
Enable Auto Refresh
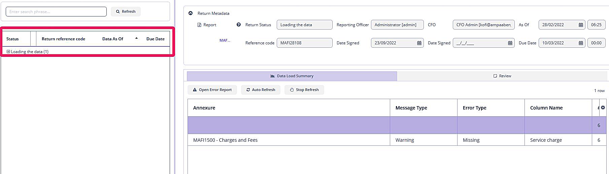click(261, 90)
